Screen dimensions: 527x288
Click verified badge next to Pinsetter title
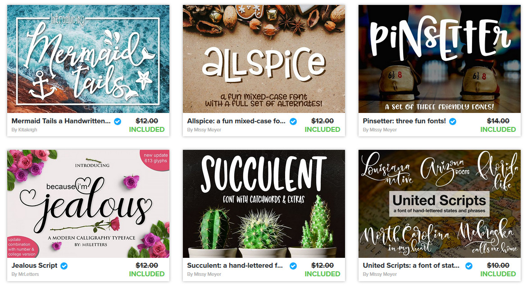tap(453, 121)
